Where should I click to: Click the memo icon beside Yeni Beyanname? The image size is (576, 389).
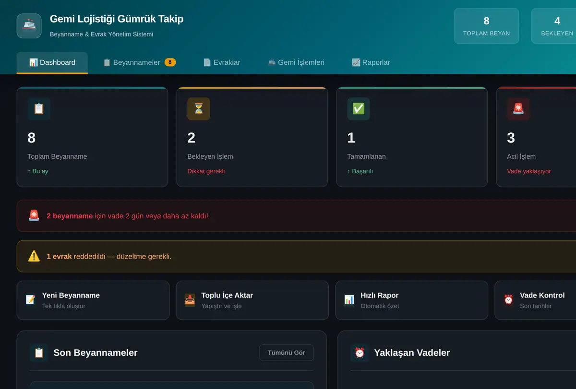point(30,300)
